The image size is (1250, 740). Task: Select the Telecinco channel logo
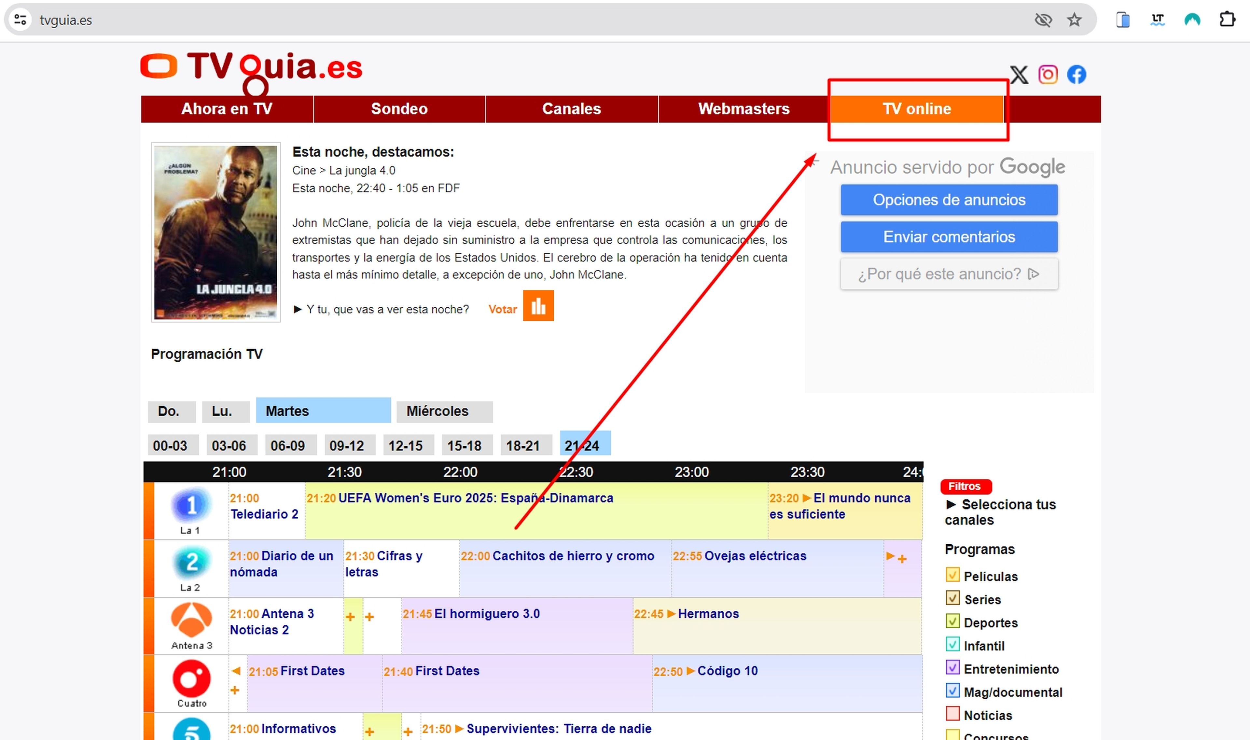191,729
